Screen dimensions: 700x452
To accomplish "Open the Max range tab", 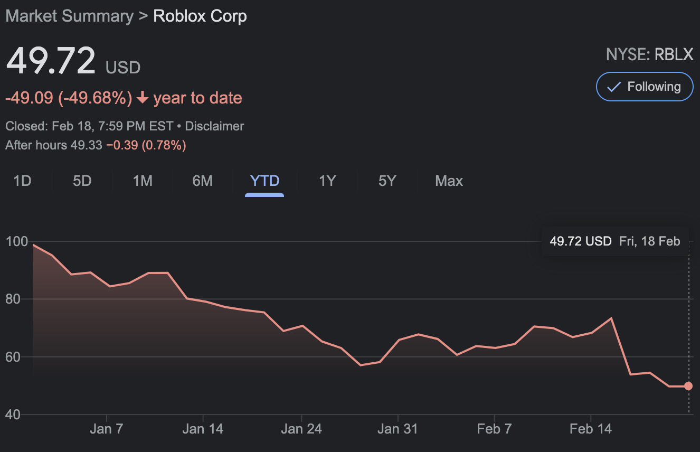I will (x=449, y=181).
